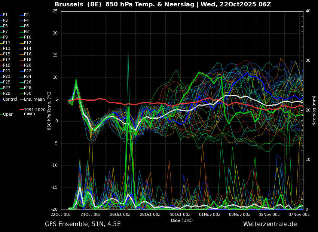Click the Neerslag (mm) right axis title
The image size is (318, 232).
[x=314, y=110]
